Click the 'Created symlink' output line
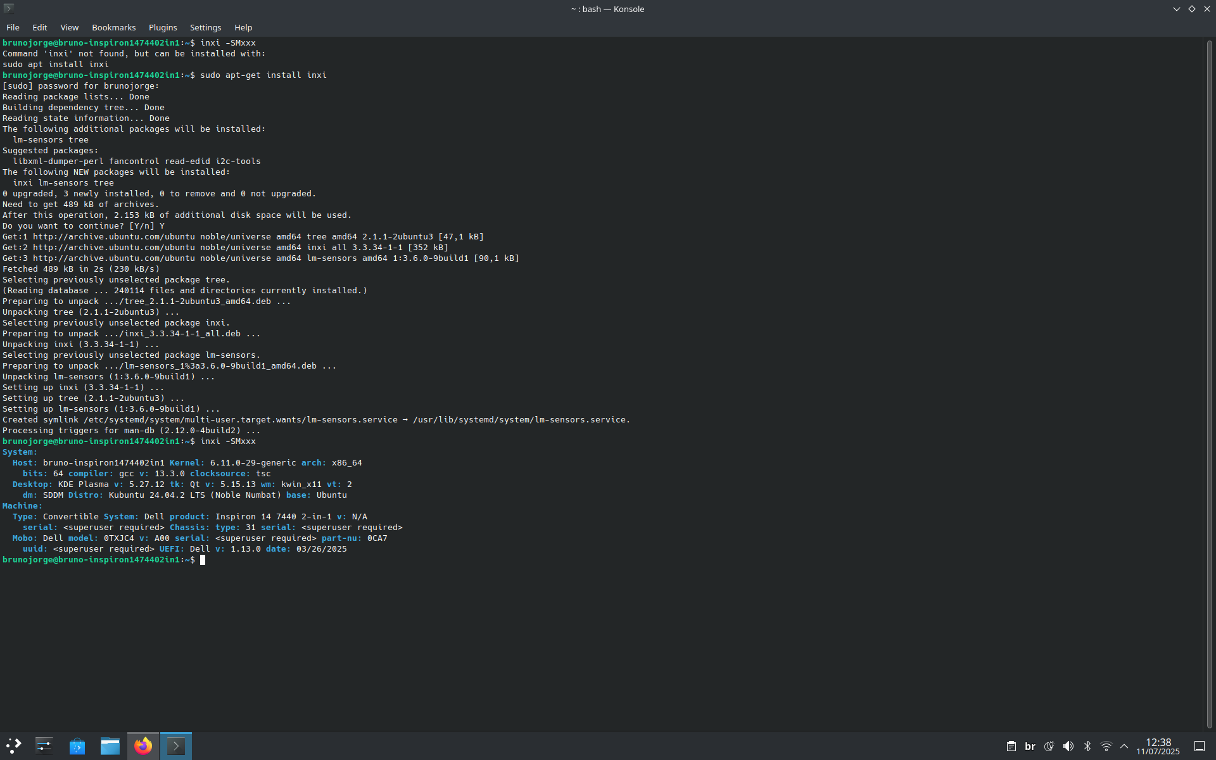The width and height of the screenshot is (1216, 760). click(x=317, y=420)
